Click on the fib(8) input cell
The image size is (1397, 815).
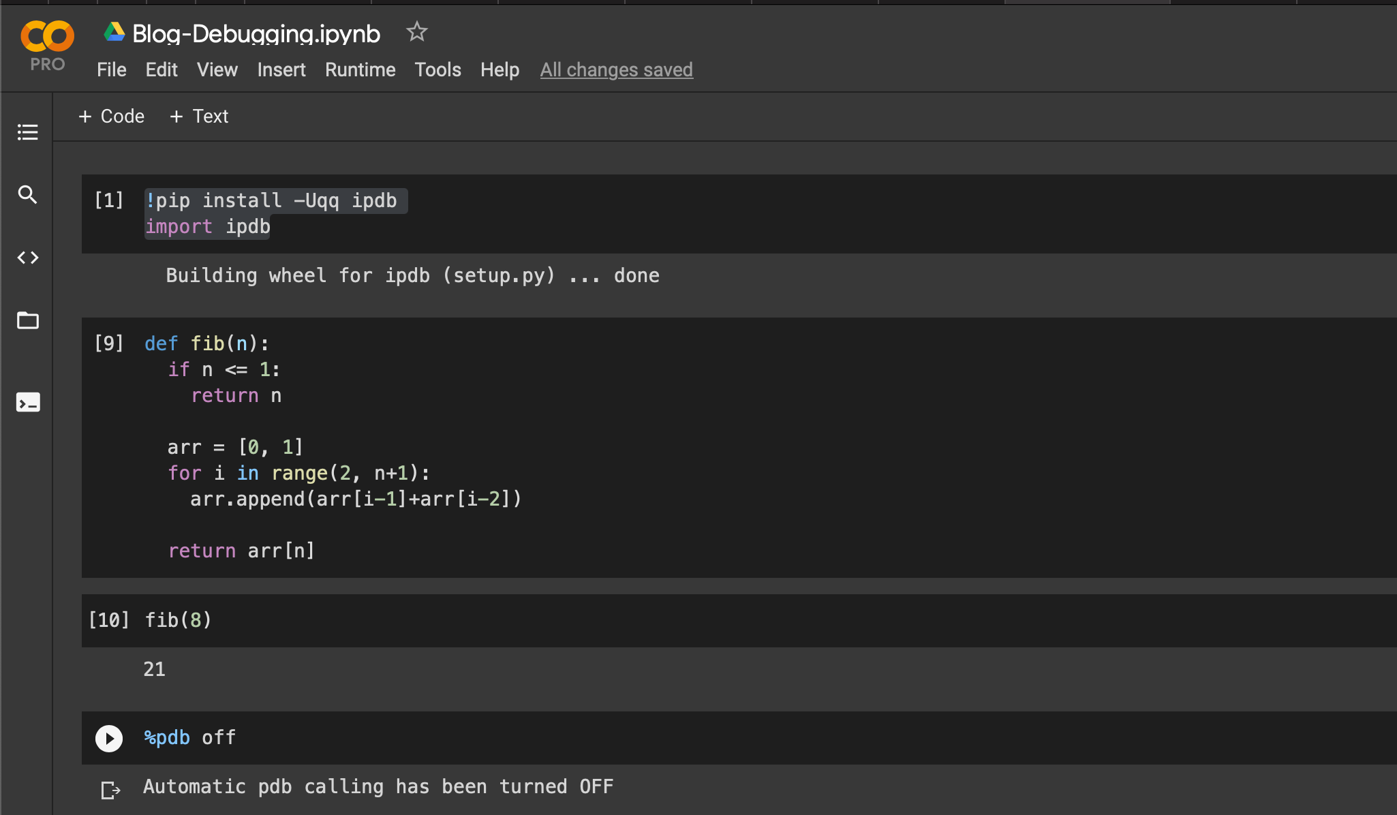click(x=179, y=617)
